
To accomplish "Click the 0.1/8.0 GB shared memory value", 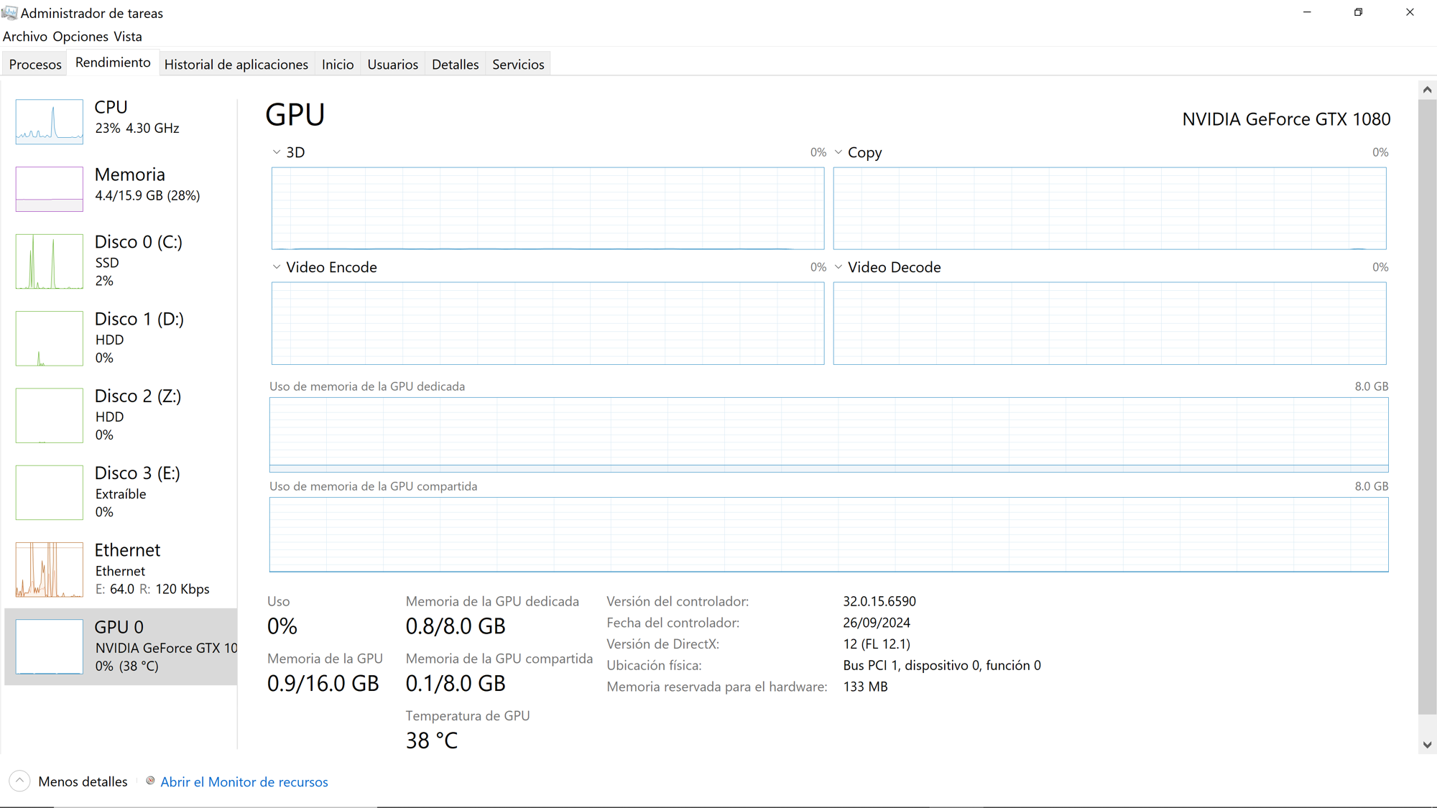I will point(456,683).
